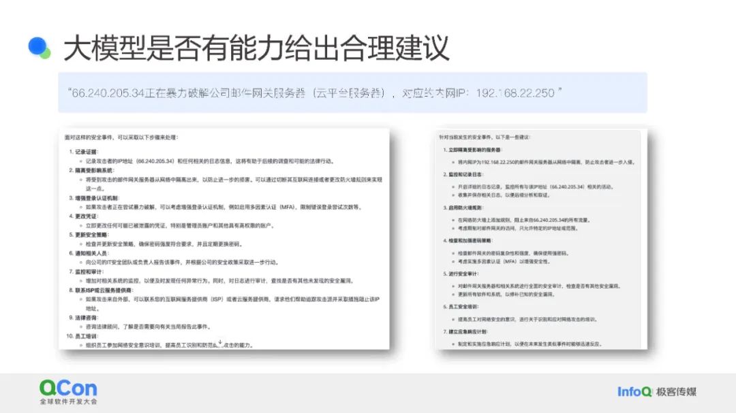736x413 pixels.
Task: Click the bullet starting 考虑实施多因素认证
Action: coord(504,261)
